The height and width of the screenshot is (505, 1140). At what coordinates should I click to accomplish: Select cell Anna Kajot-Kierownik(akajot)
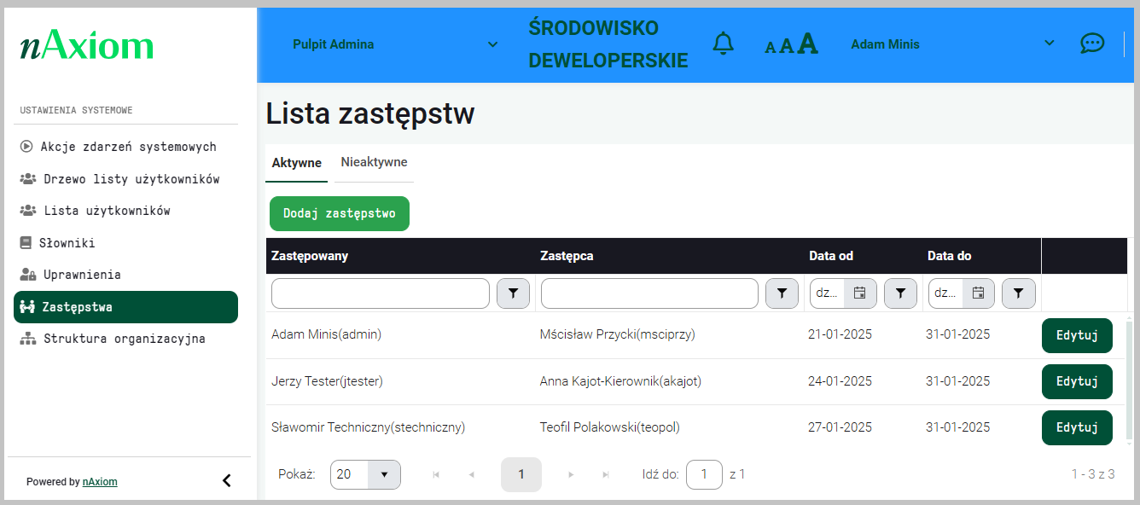point(620,381)
